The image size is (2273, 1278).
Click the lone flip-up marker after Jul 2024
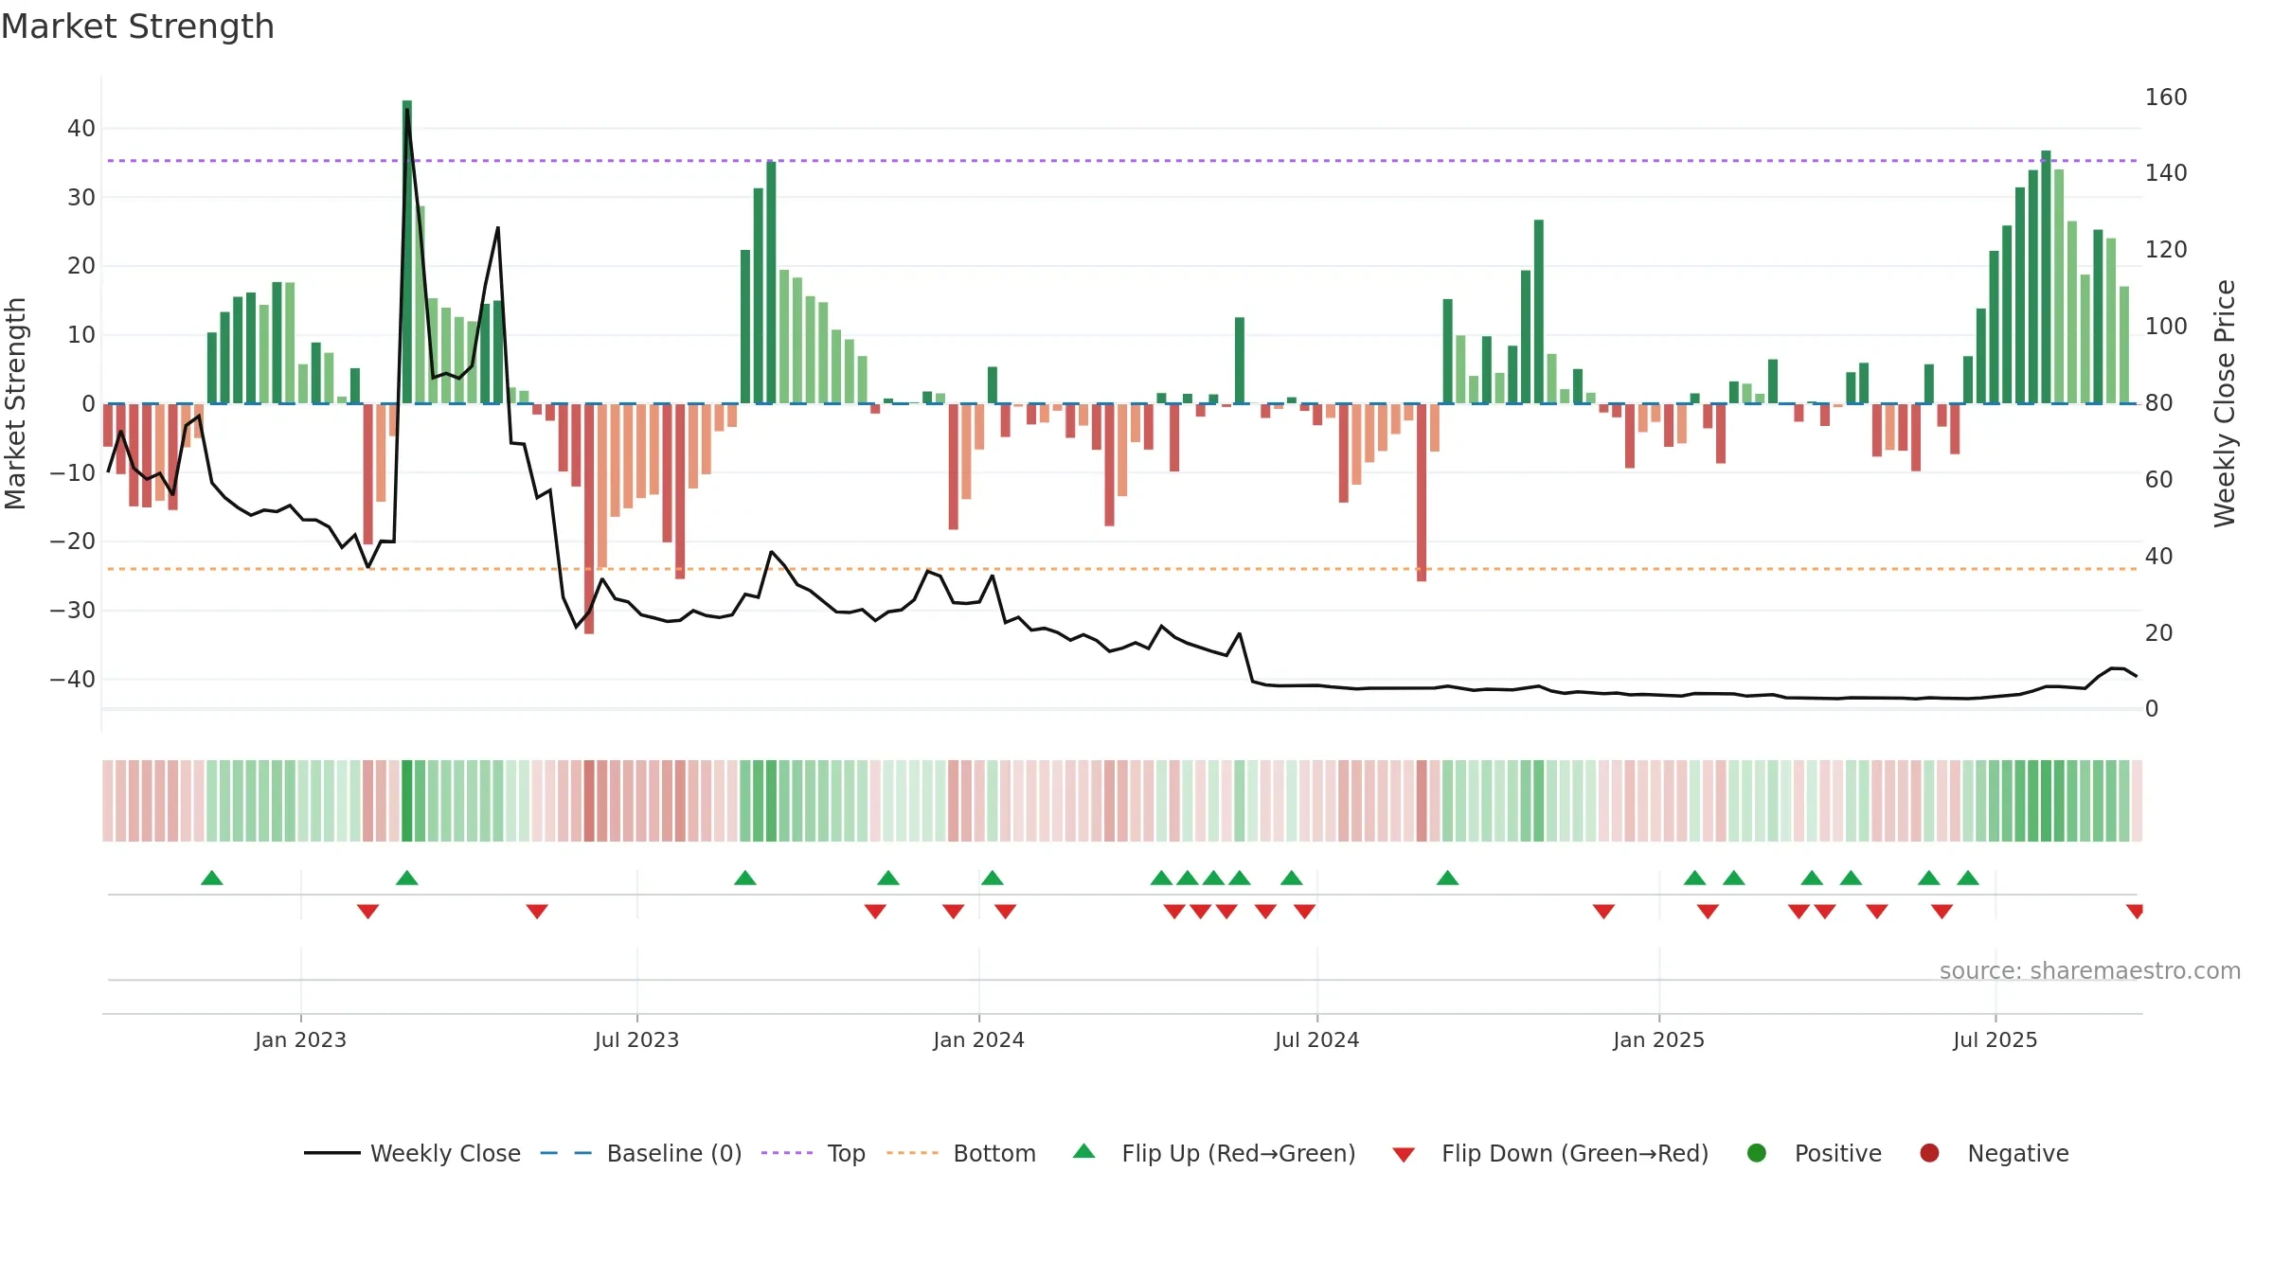(1447, 878)
